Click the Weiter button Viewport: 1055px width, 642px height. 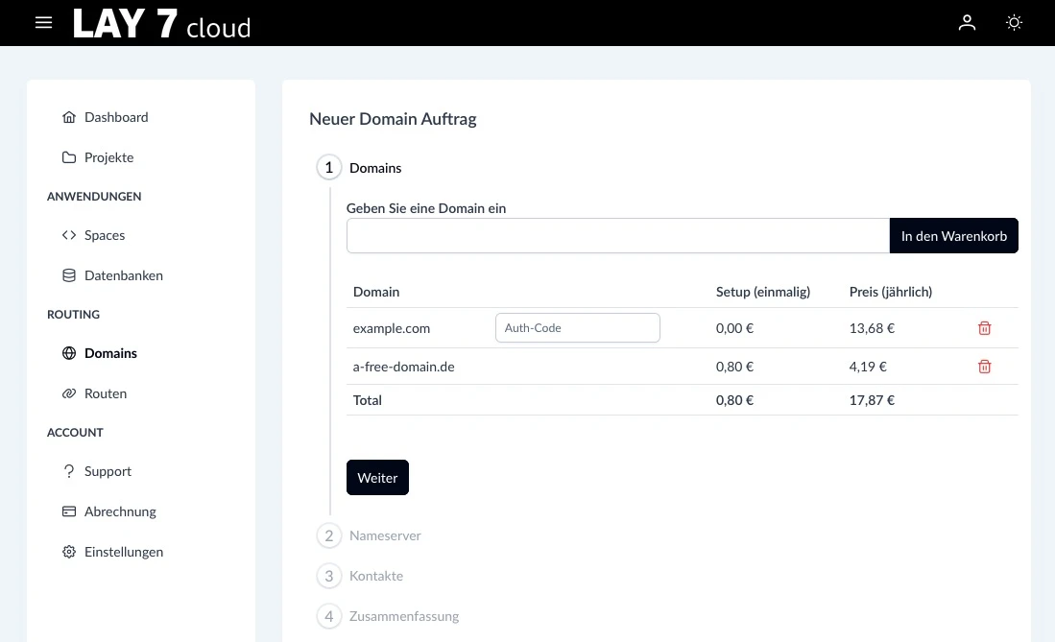coord(377,477)
